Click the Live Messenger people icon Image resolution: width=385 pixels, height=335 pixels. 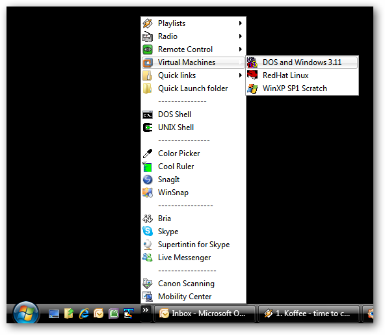[148, 257]
